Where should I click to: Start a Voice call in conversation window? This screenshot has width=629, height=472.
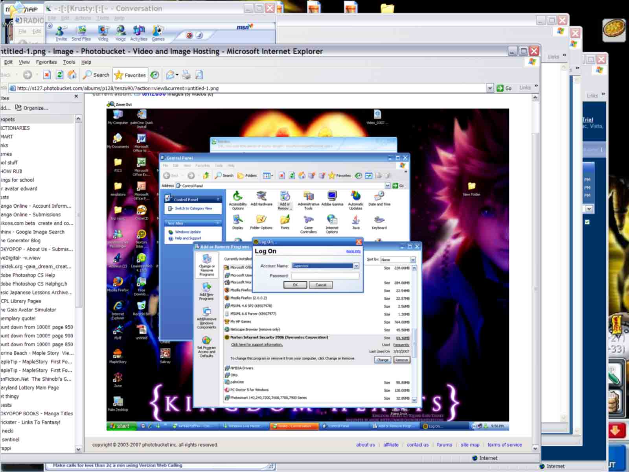point(121,33)
